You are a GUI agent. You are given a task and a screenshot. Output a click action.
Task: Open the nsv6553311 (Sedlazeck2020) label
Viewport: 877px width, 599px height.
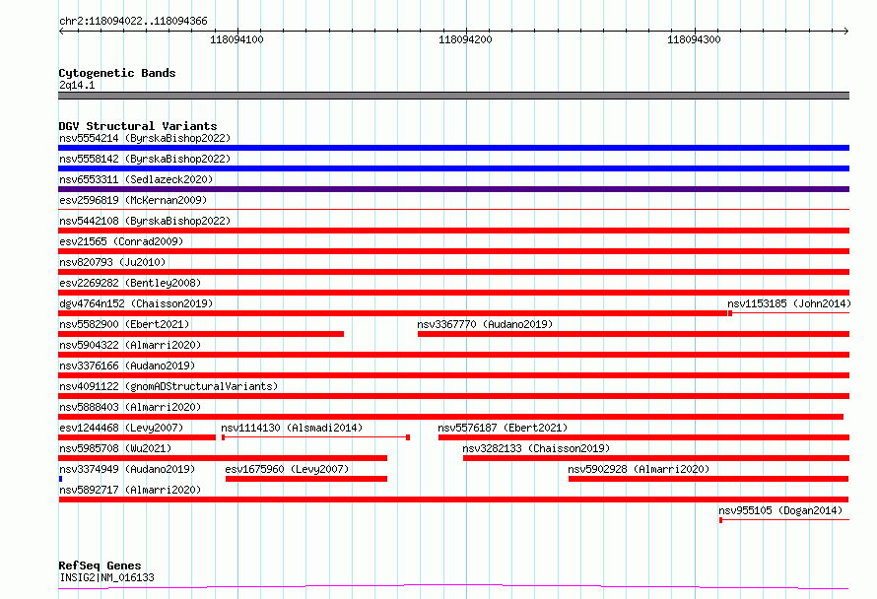(x=136, y=179)
